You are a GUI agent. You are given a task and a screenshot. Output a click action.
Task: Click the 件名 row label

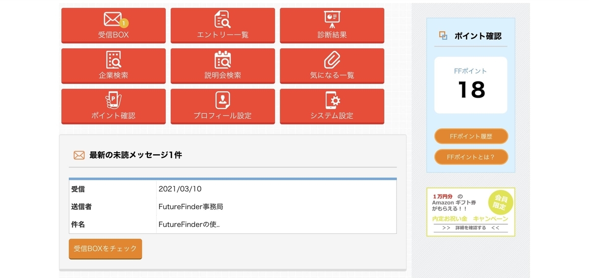point(78,224)
